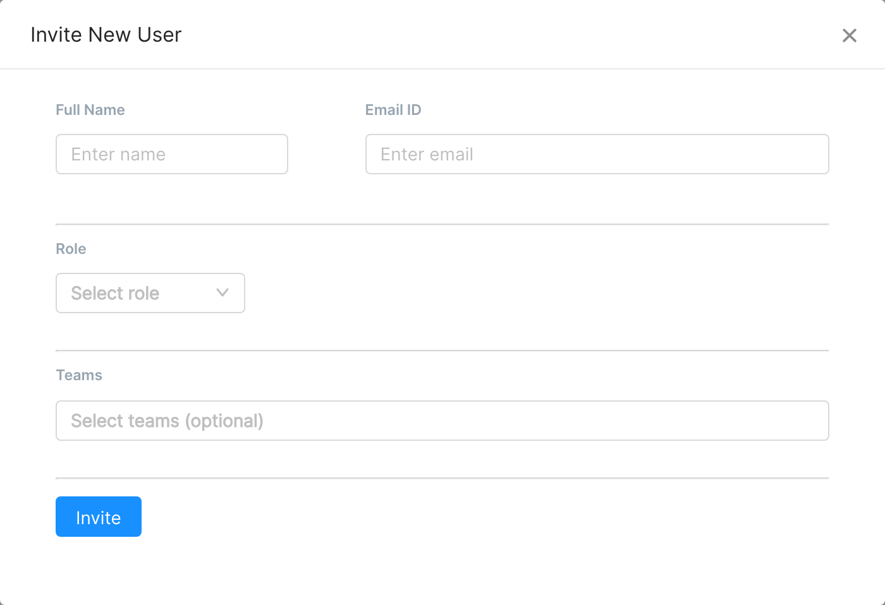Click the Invite New User title
Image resolution: width=885 pixels, height=605 pixels.
coord(106,35)
